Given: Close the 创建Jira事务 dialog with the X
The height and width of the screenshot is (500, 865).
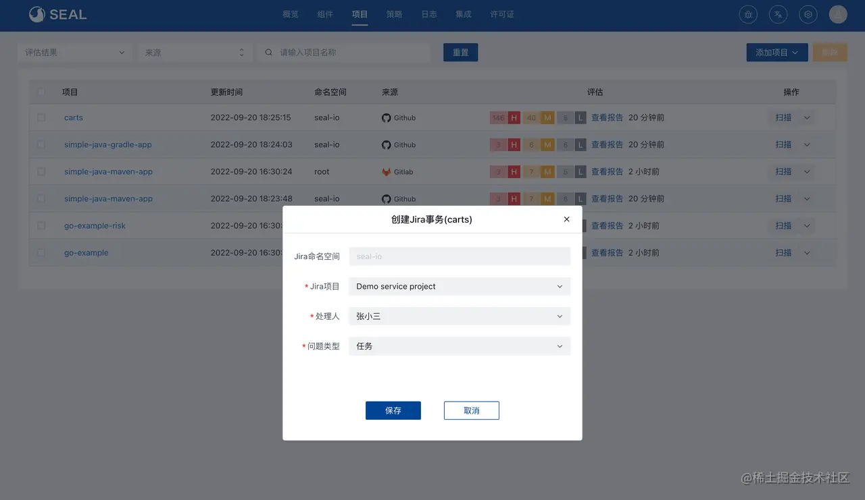Looking at the screenshot, I should (566, 219).
